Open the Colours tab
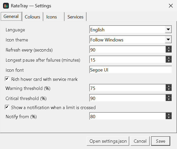Image resolution: width=177 pixels, height=149 pixels. tap(32, 17)
